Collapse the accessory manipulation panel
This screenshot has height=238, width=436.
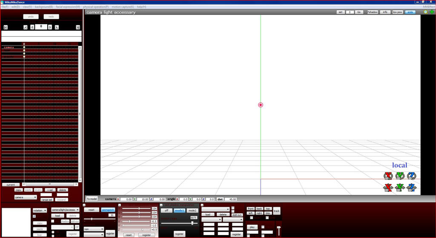tap(202, 205)
